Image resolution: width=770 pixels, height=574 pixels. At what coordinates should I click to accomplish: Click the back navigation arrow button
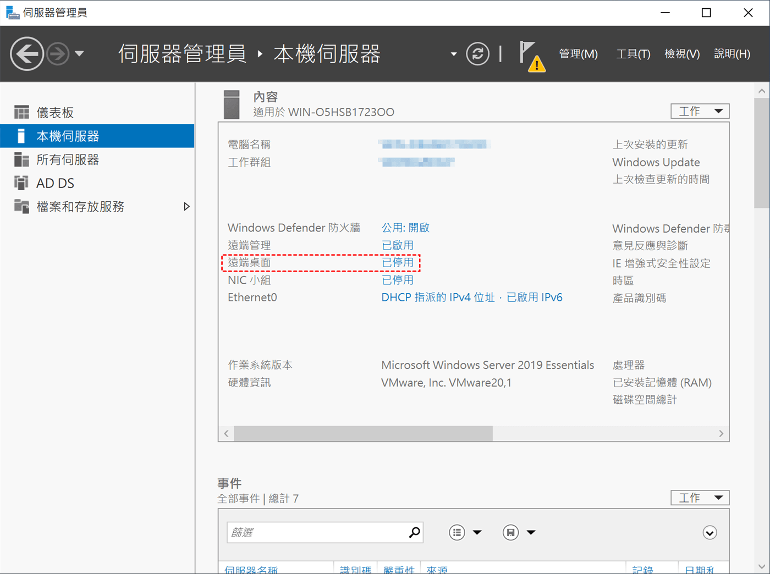[26, 54]
